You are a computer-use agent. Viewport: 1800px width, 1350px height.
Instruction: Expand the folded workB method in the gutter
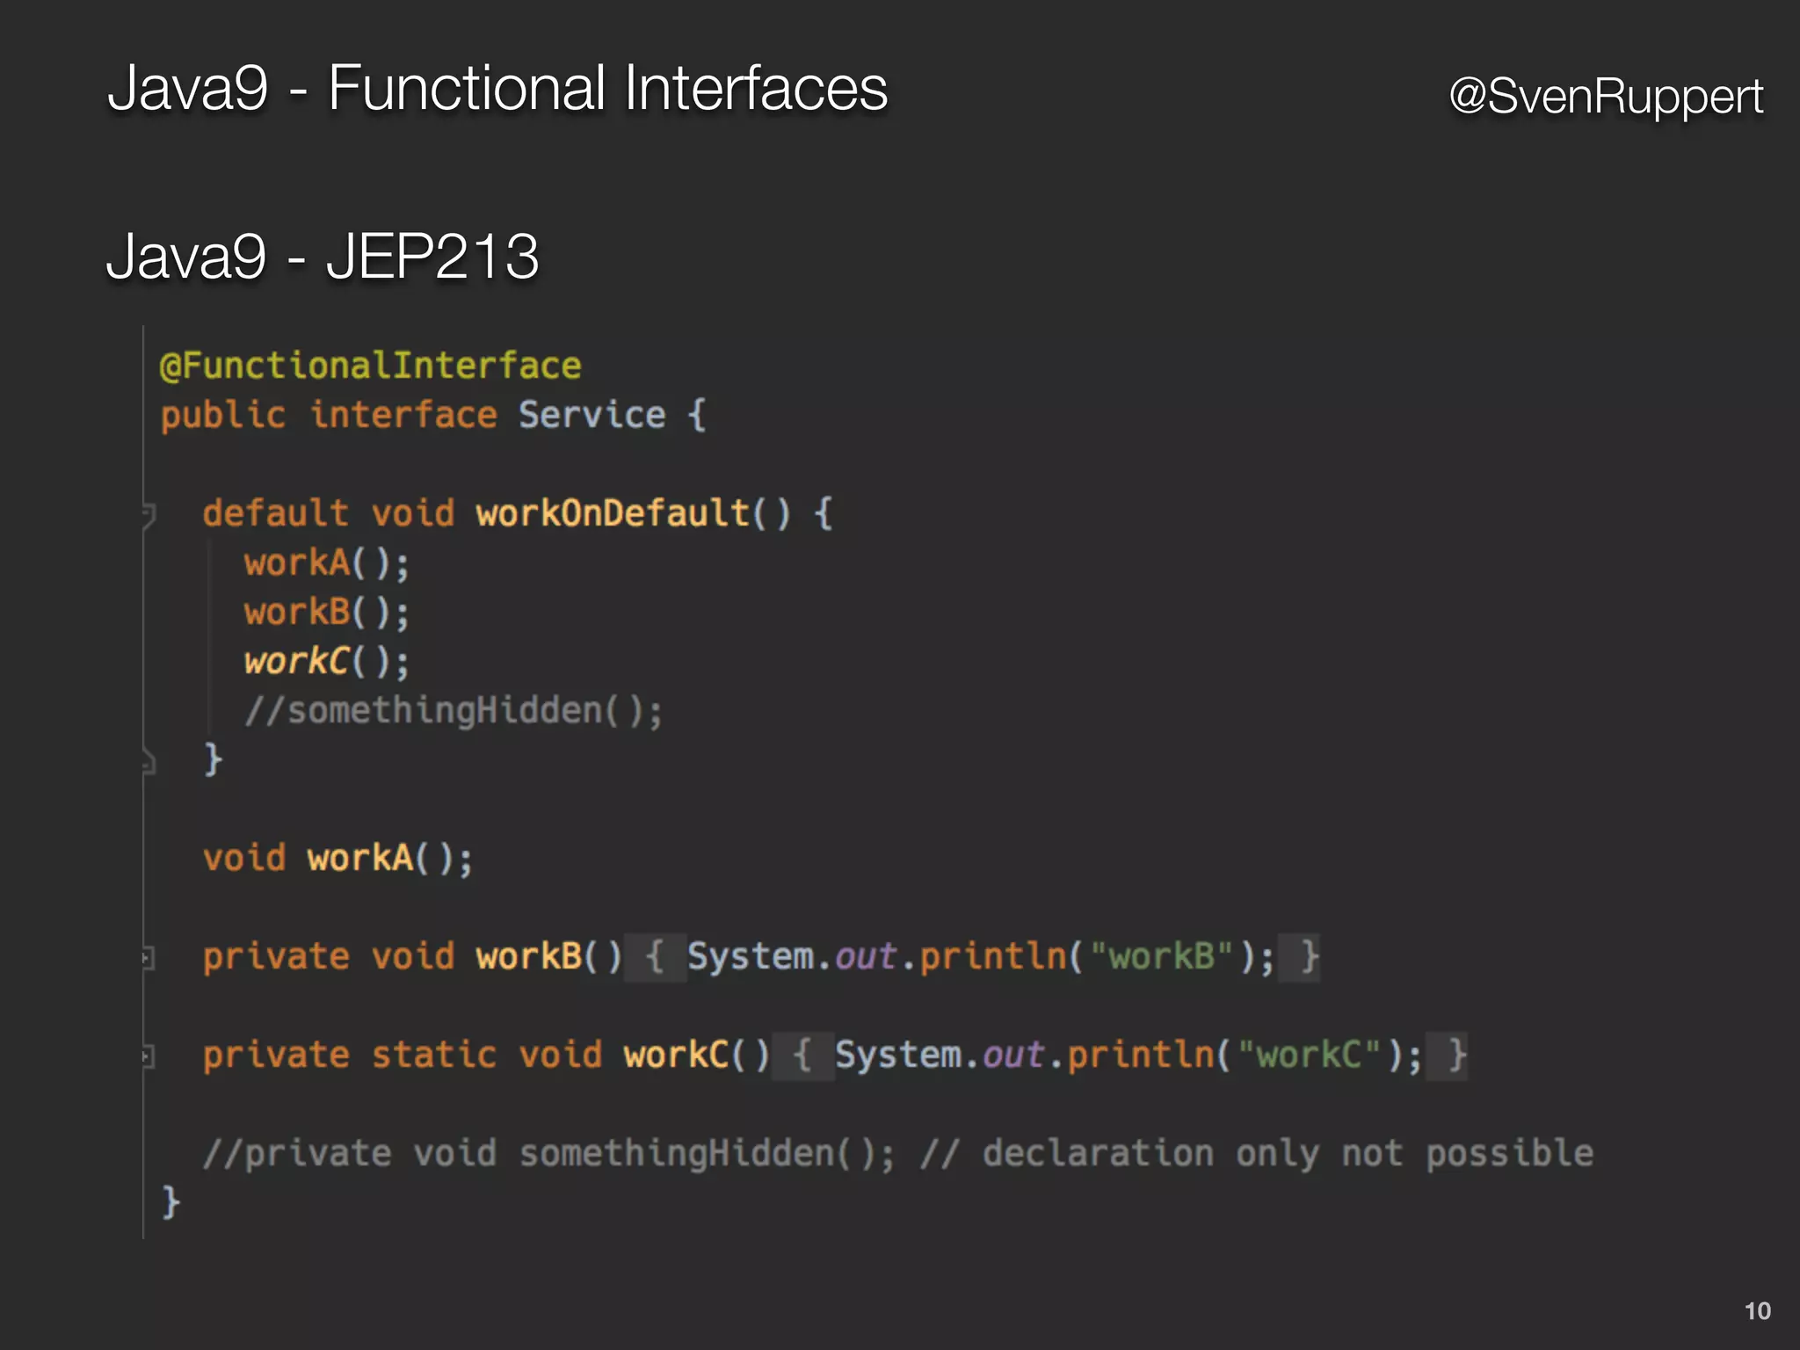(x=149, y=958)
